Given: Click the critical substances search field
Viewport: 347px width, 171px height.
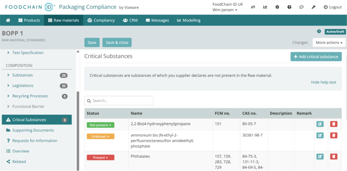Looking at the screenshot, I should [119, 101].
